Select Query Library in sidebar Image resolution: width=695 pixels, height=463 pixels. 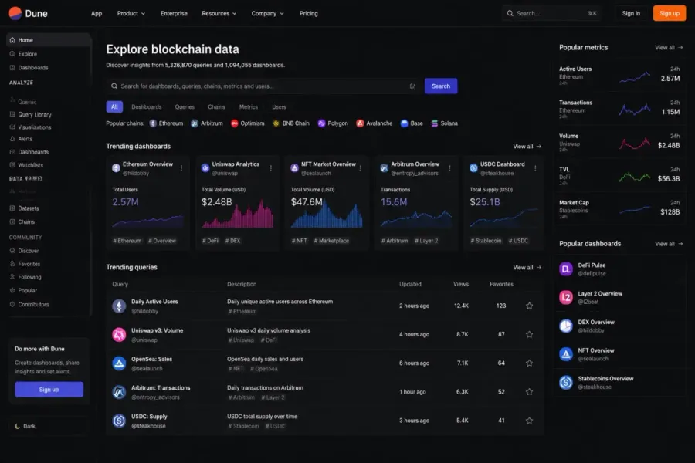(x=35, y=114)
